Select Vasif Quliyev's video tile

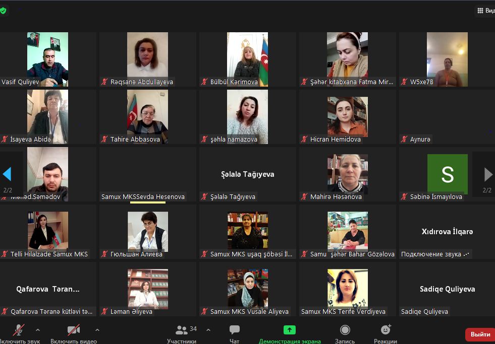[x=47, y=59]
